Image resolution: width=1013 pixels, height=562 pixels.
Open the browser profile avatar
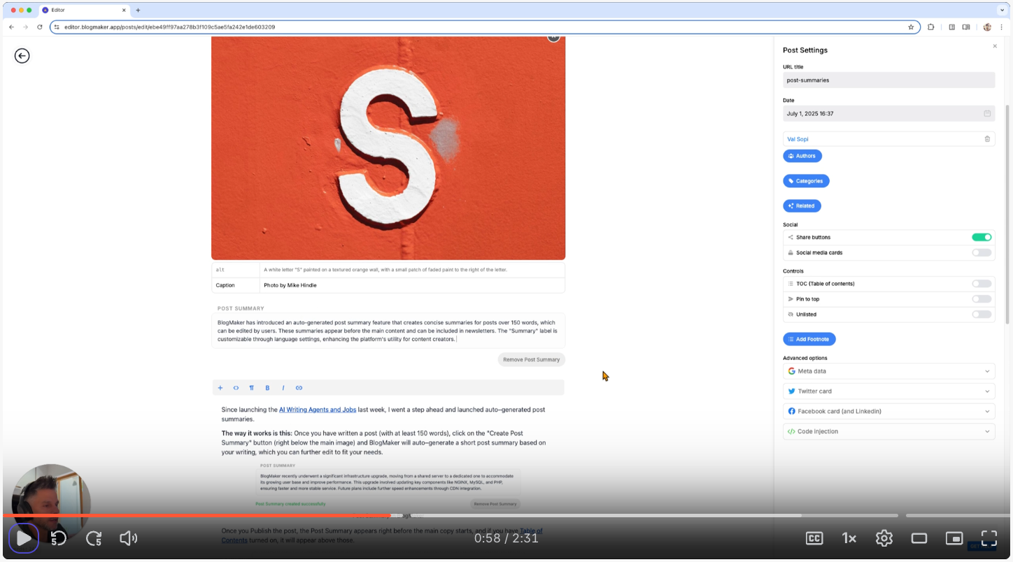(987, 27)
